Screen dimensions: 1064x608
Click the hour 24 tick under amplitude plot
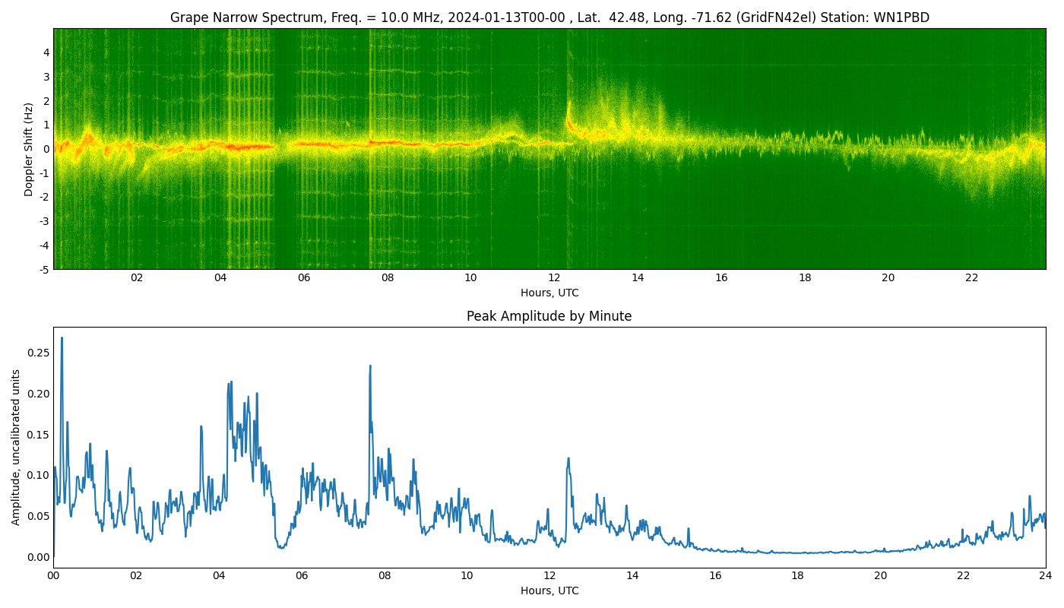point(1045,575)
